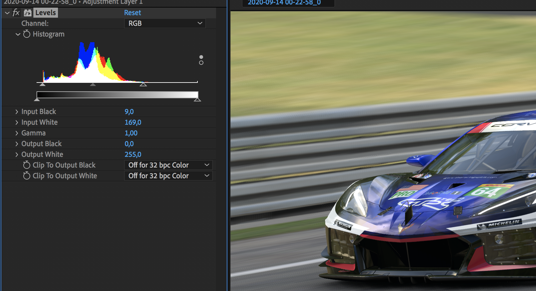Image resolution: width=536 pixels, height=291 pixels.
Task: Select the hollow circle histogram view option
Action: coord(201,63)
